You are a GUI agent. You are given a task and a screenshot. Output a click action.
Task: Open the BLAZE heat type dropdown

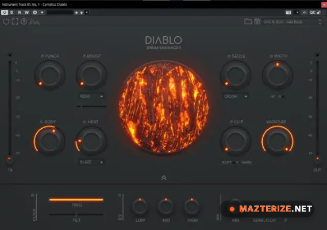click(x=91, y=162)
